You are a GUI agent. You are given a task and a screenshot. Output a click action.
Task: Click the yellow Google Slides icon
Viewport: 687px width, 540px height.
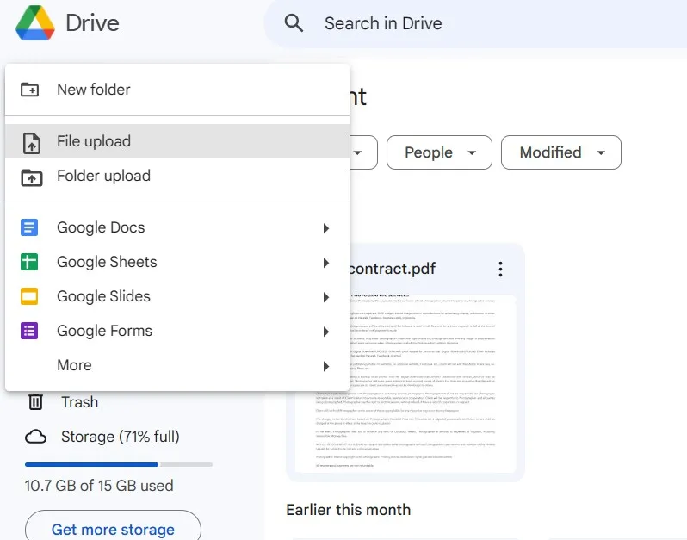[29, 296]
